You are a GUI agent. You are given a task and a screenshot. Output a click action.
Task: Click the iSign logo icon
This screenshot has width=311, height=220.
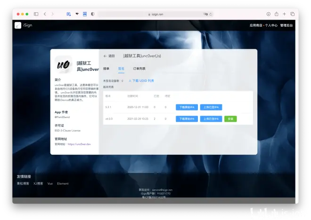coord(18,25)
